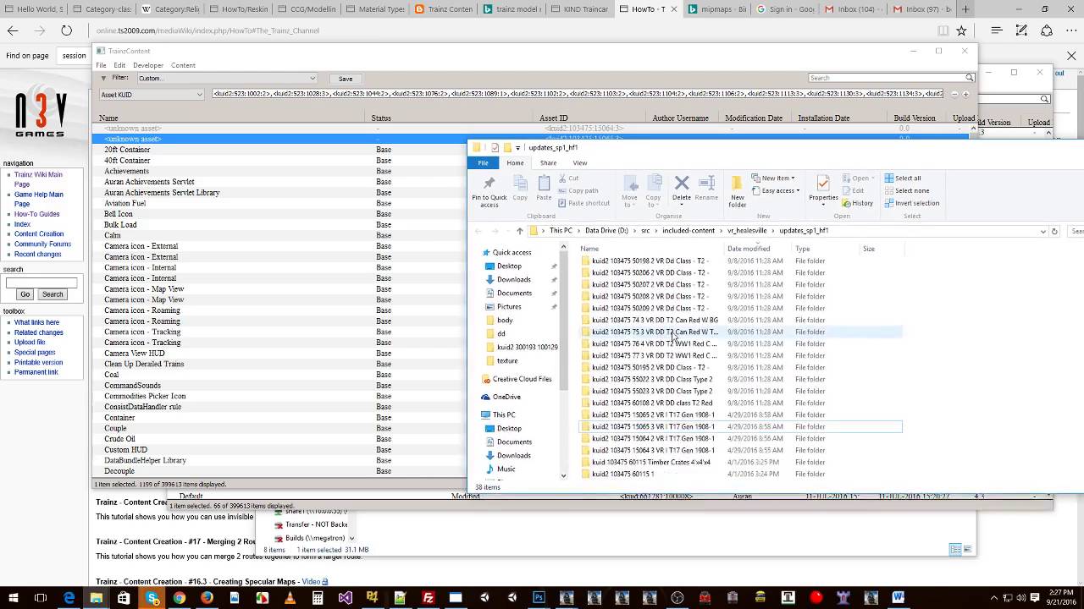The image size is (1084, 609).
Task: Open the File menu in TrainzContent
Action: (x=101, y=65)
